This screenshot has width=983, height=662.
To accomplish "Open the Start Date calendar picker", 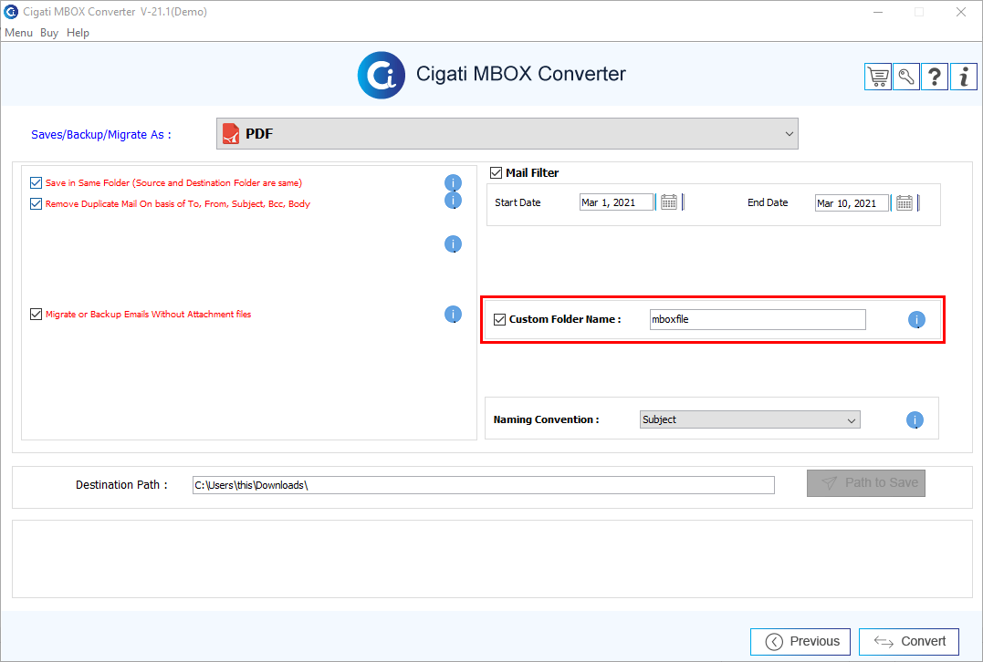I will point(669,202).
